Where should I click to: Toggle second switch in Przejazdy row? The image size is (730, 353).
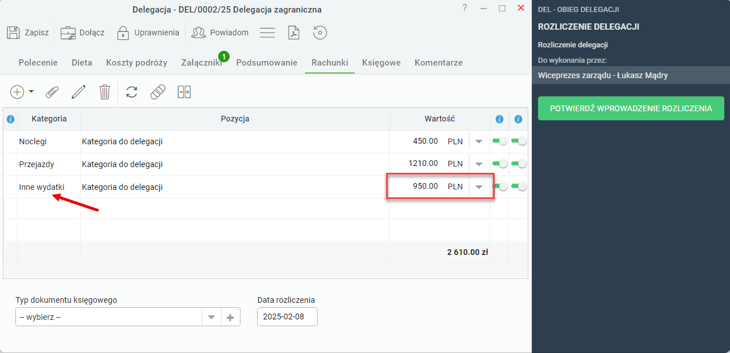(x=519, y=164)
